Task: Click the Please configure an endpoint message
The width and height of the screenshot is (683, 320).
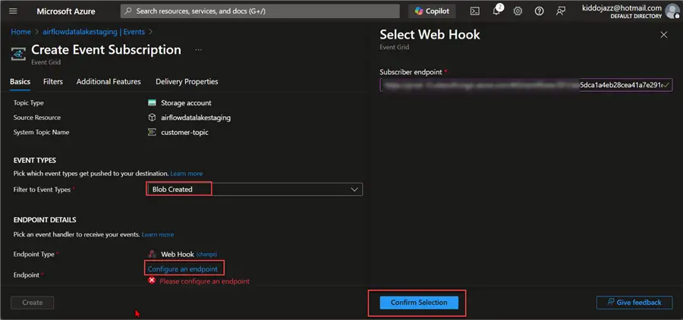Action: point(204,281)
